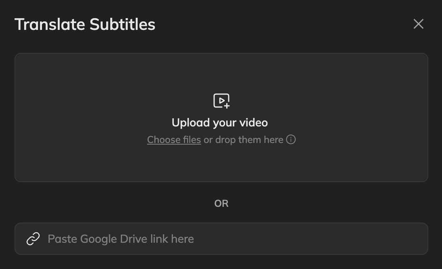Click the underlined Choose files text
The height and width of the screenshot is (269, 442).
click(174, 140)
